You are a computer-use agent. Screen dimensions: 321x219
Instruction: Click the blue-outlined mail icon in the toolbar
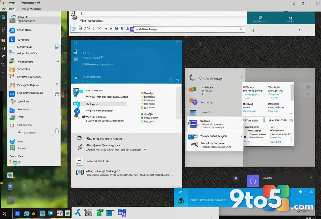(74, 29)
